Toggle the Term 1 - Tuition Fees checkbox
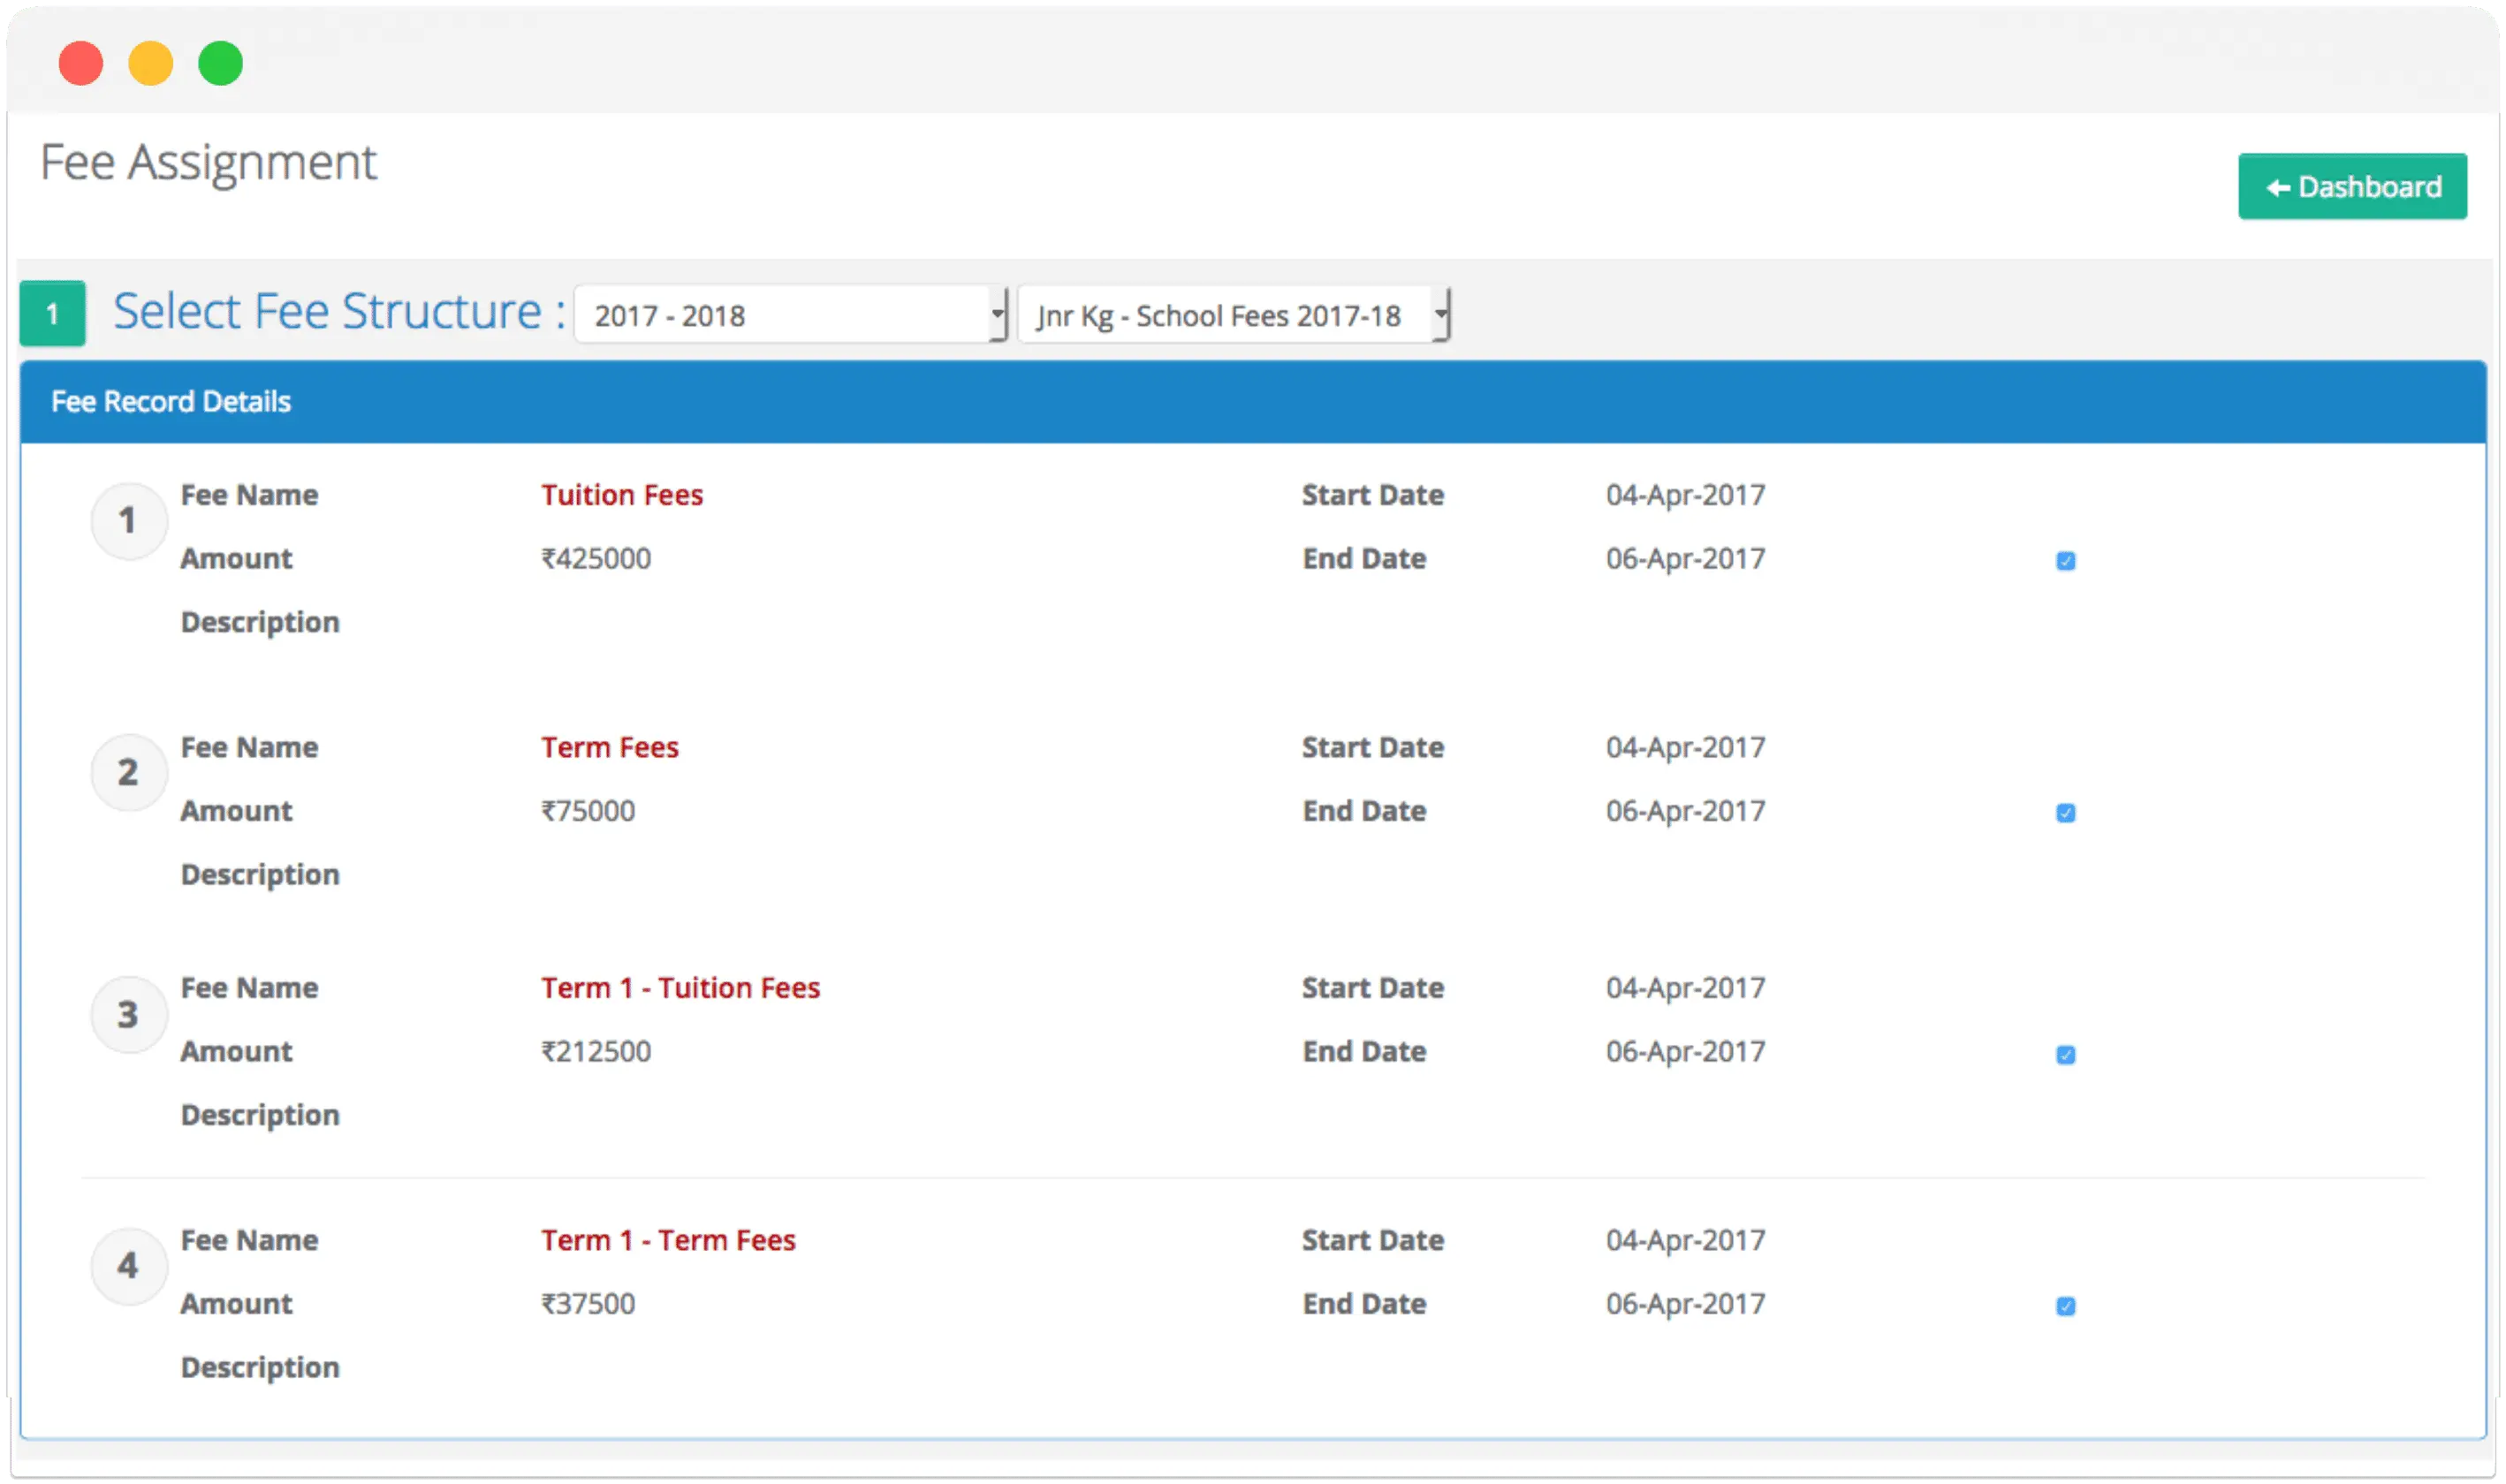The height and width of the screenshot is (1484, 2506). pyautogui.click(x=2066, y=1054)
